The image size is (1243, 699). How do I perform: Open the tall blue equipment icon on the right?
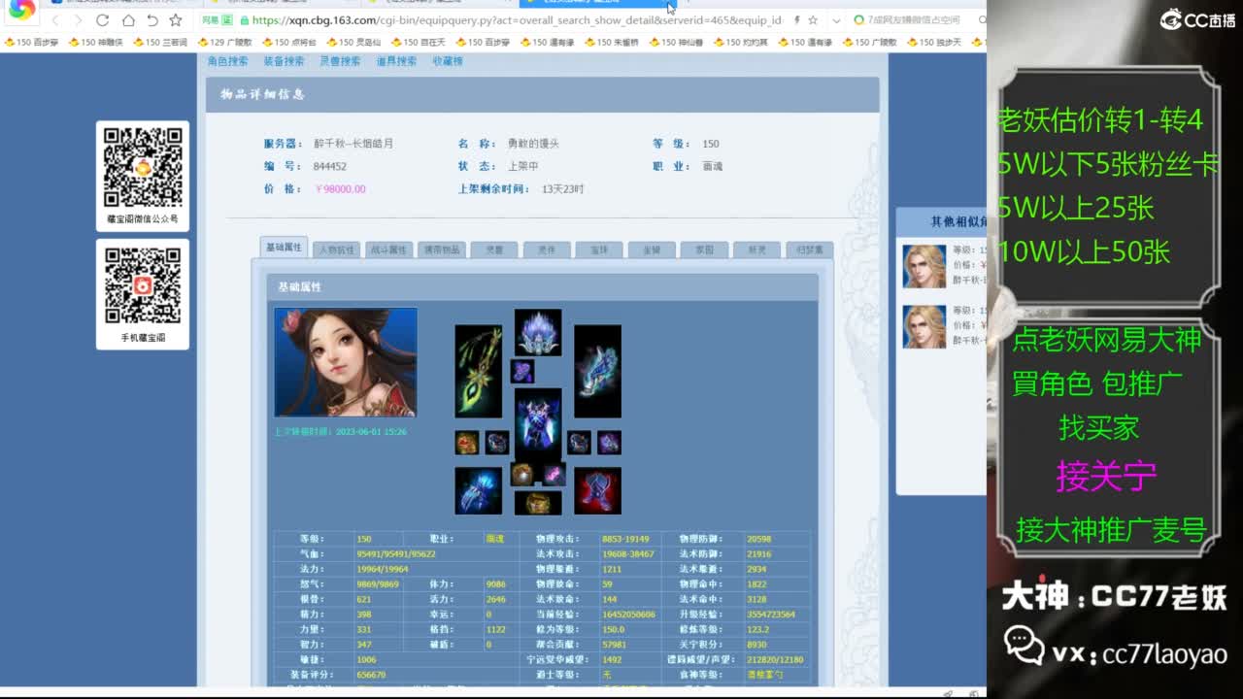pyautogui.click(x=597, y=372)
